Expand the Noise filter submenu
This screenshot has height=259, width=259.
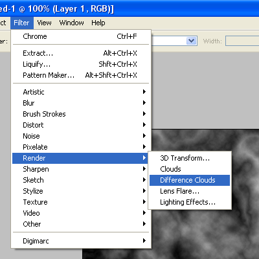click(x=81, y=136)
